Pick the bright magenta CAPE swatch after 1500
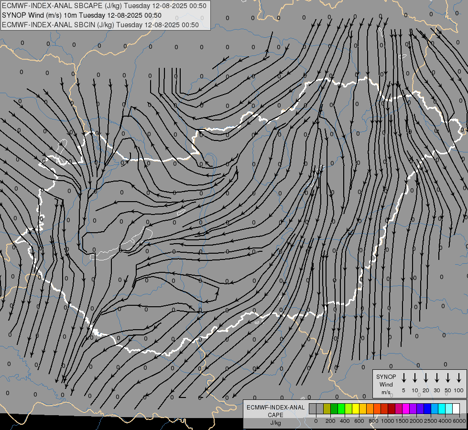Viewport: 468px width, 430px height. (406, 408)
